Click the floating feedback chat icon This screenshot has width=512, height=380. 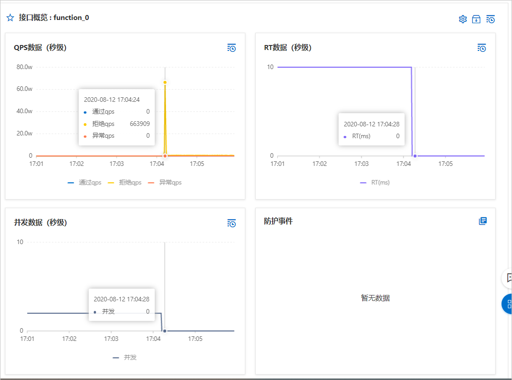click(508, 278)
